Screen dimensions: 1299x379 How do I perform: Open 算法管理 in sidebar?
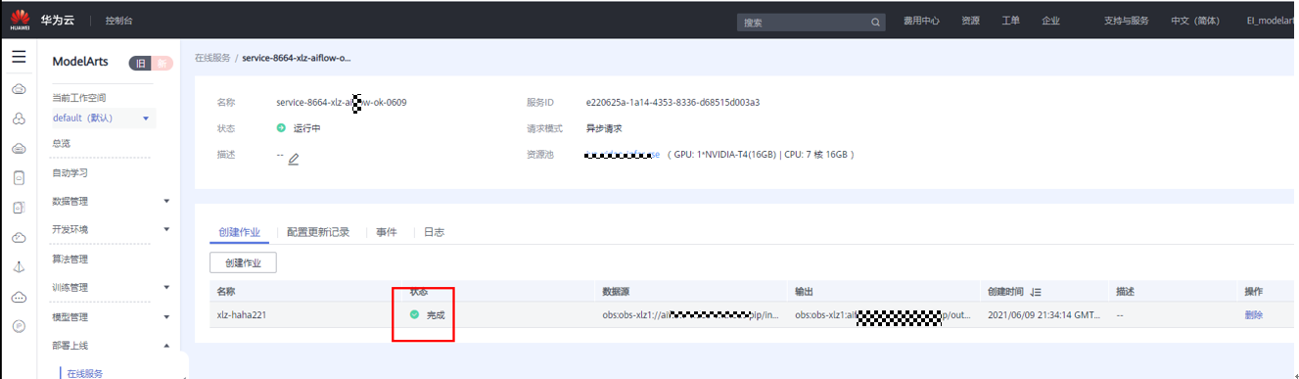pos(70,259)
